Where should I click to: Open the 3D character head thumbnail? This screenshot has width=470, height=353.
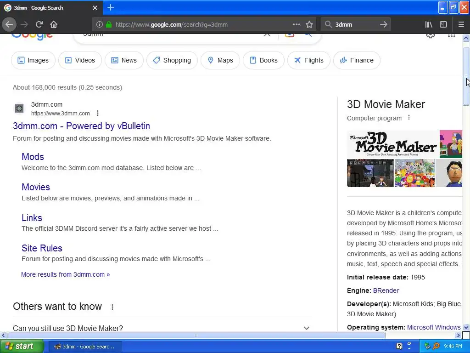[x=449, y=173]
